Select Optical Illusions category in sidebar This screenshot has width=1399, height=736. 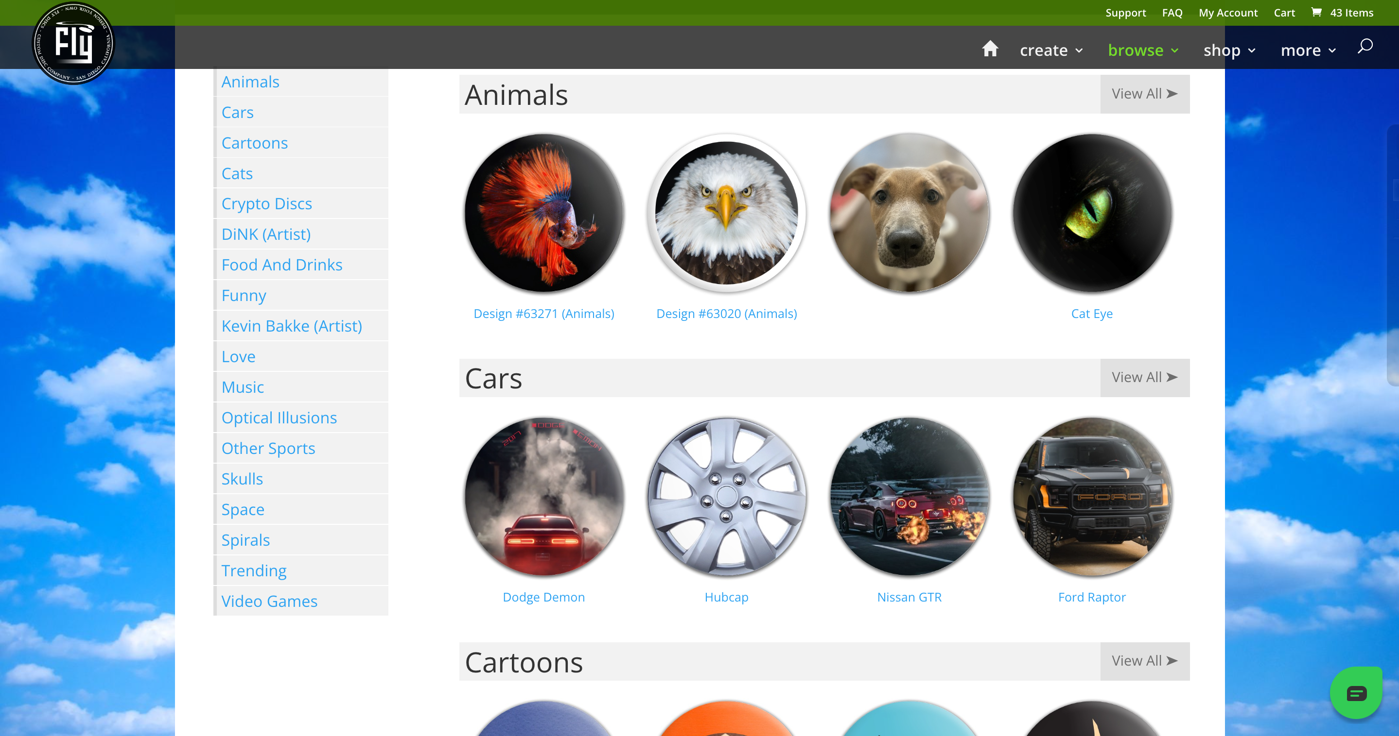[279, 418]
